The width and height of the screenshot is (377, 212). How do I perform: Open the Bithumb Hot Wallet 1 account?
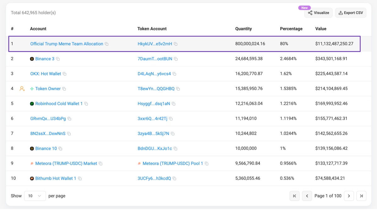[x=56, y=178]
